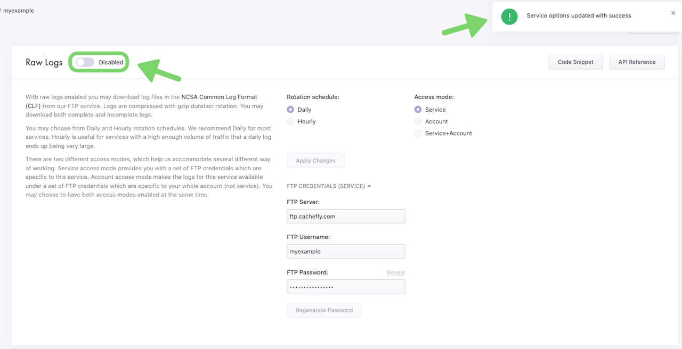Open the Code Snippet panel
682x349 pixels.
(575, 62)
